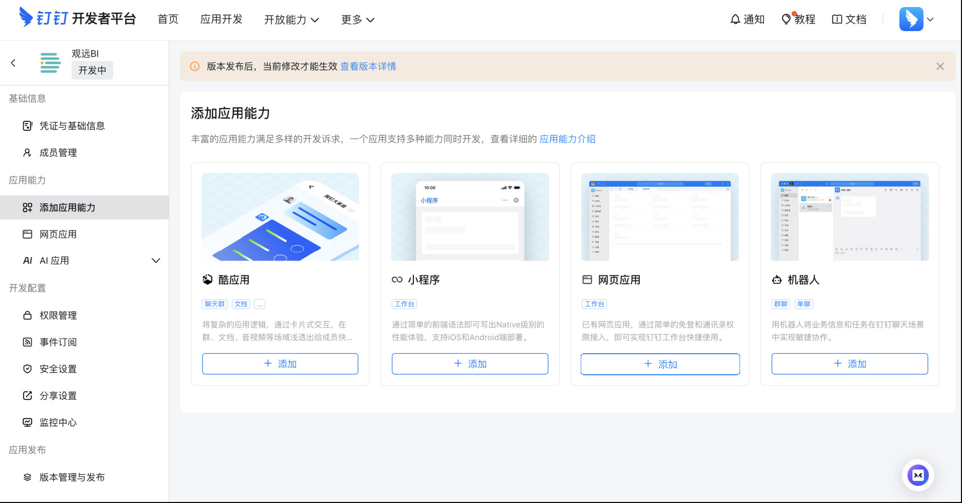The width and height of the screenshot is (962, 503).
Task: Go to 首页 in top navigation
Action: (168, 20)
